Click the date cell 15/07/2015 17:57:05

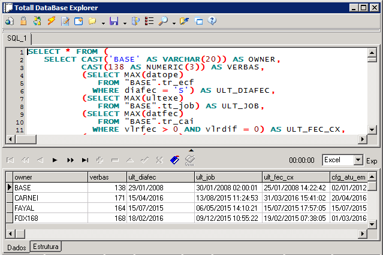click(x=296, y=208)
